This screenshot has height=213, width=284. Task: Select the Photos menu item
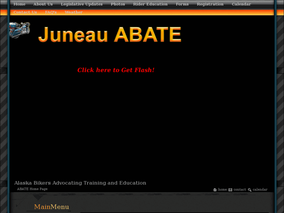coord(118,4)
